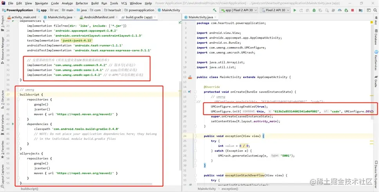The height and width of the screenshot is (192, 379).
Task: Stop the app with red square icon
Action: coord(353,10)
